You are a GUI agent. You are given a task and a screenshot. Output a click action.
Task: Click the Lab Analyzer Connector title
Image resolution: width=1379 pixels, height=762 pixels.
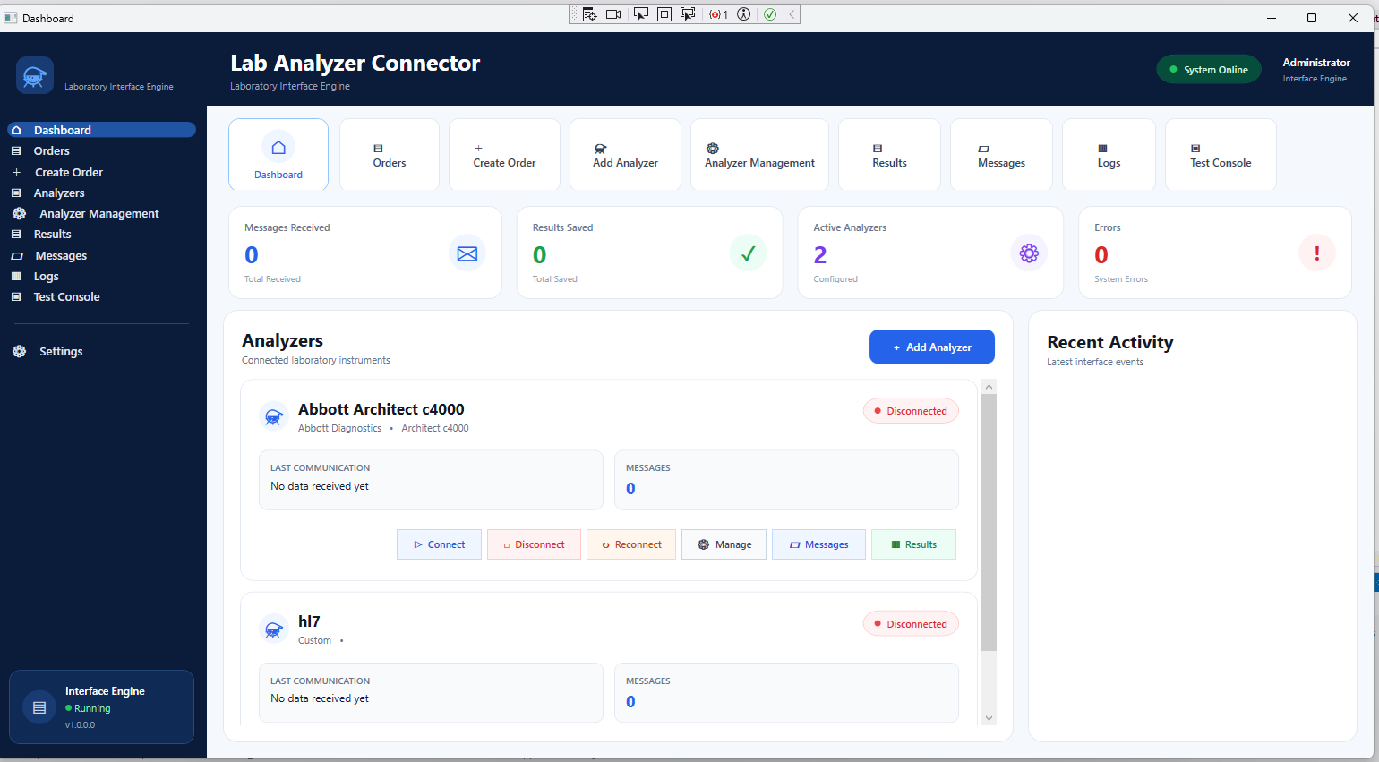[x=355, y=63]
